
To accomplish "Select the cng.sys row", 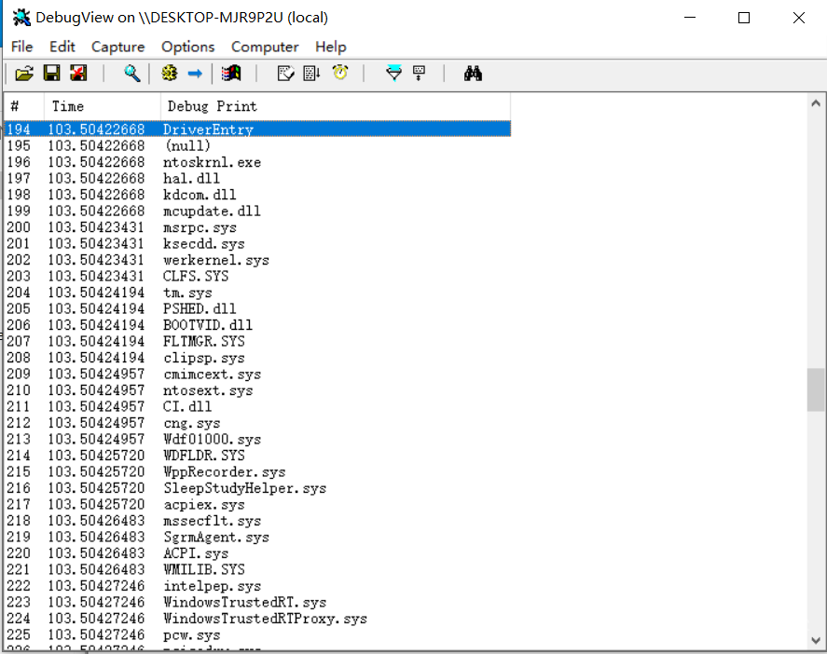I will coord(258,423).
